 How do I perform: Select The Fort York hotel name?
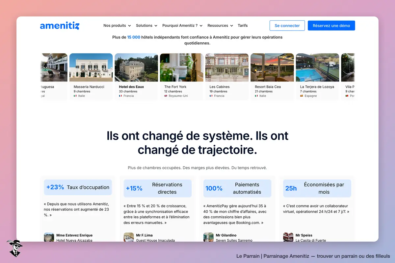(175, 87)
